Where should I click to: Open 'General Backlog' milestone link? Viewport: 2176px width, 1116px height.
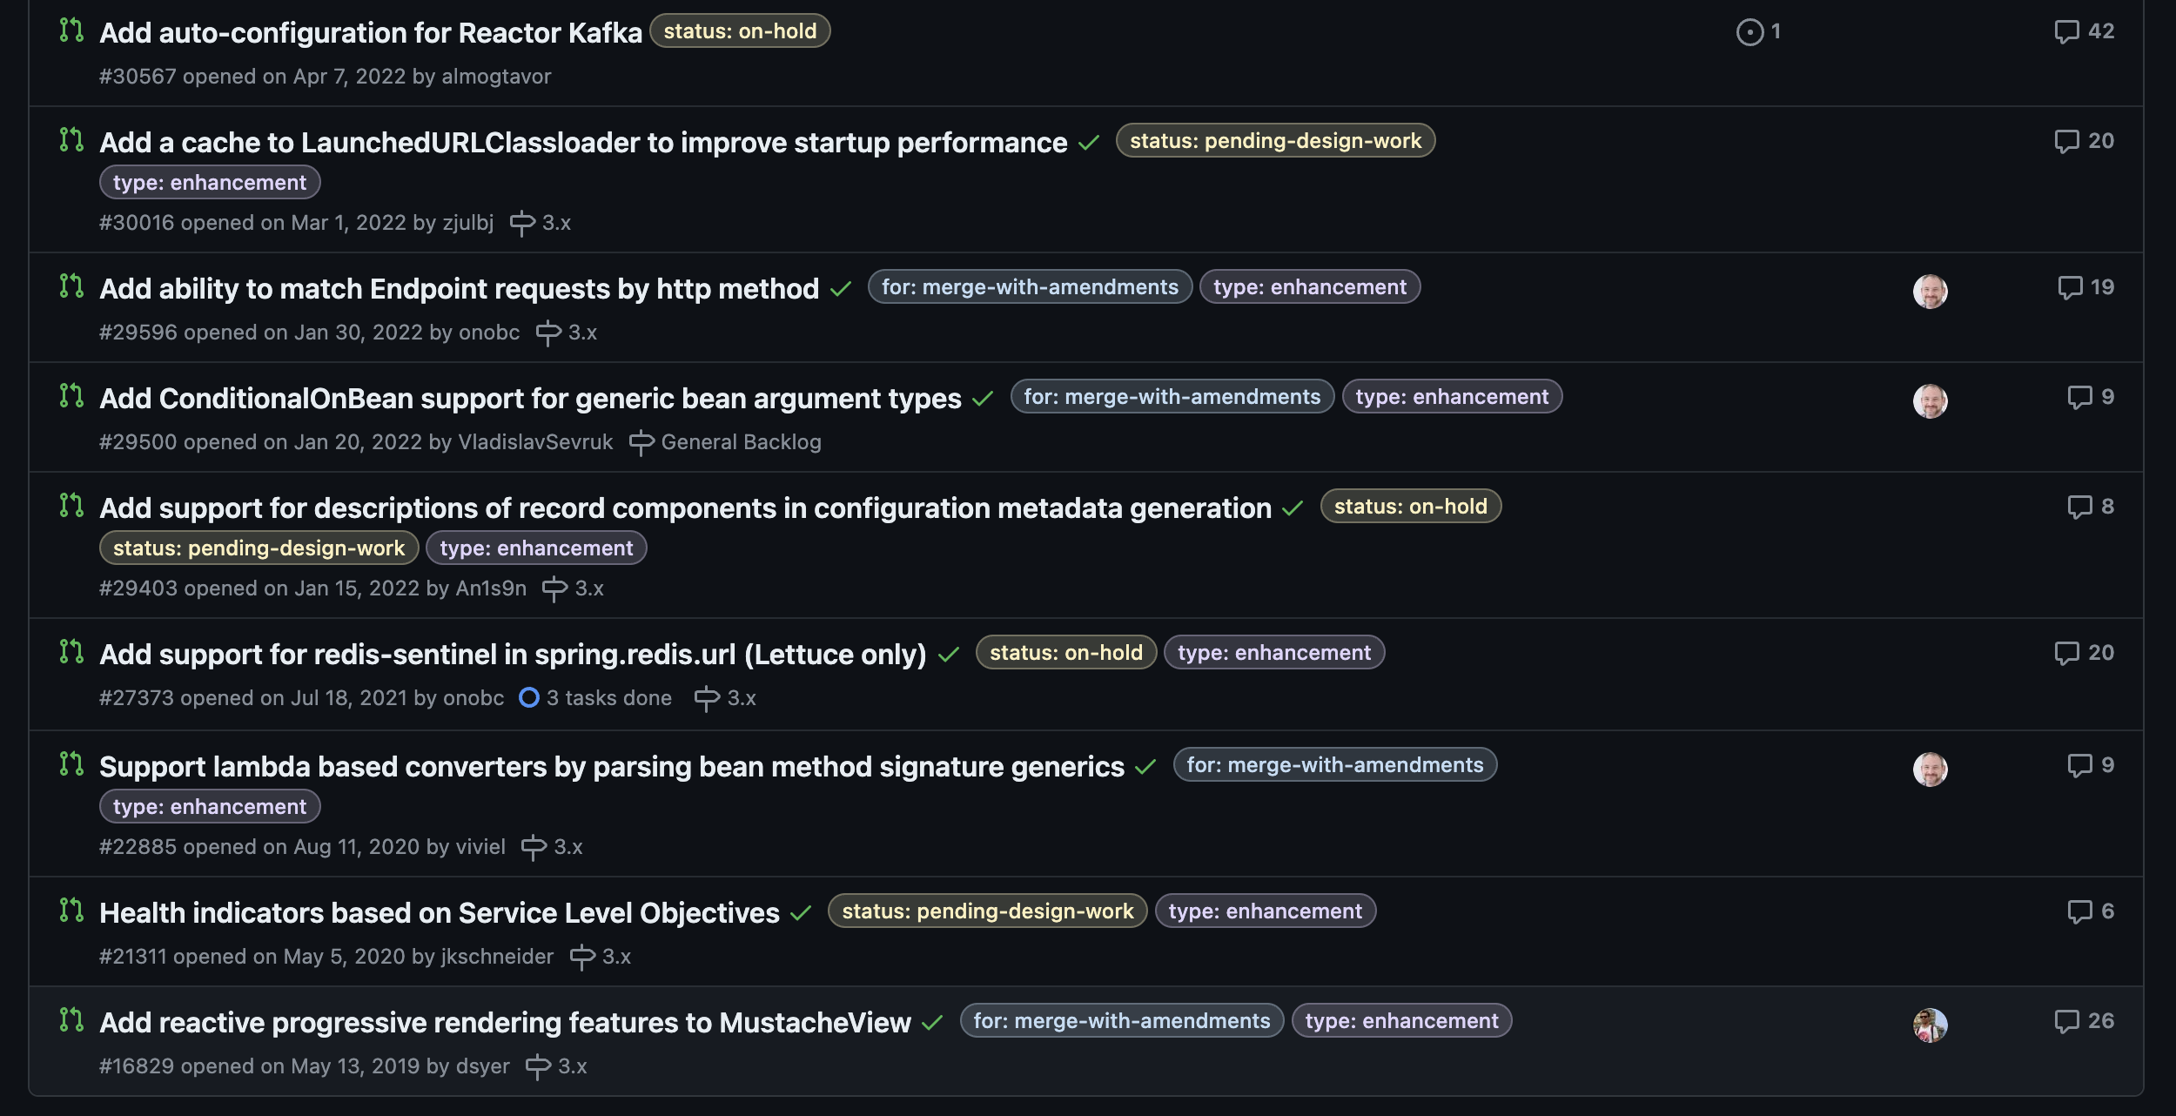pyautogui.click(x=741, y=442)
